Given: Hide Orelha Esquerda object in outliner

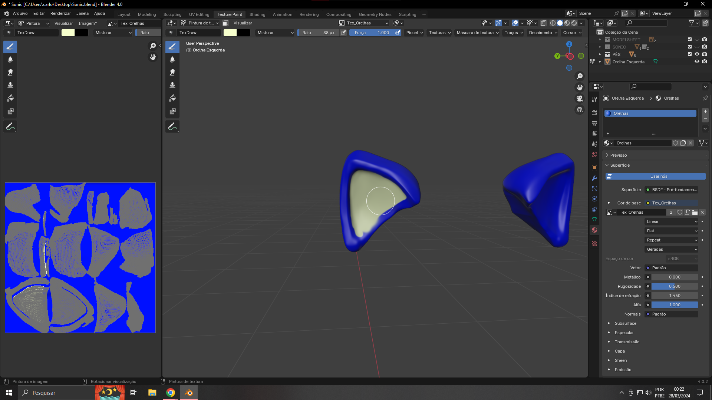Looking at the screenshot, I should click(x=697, y=62).
